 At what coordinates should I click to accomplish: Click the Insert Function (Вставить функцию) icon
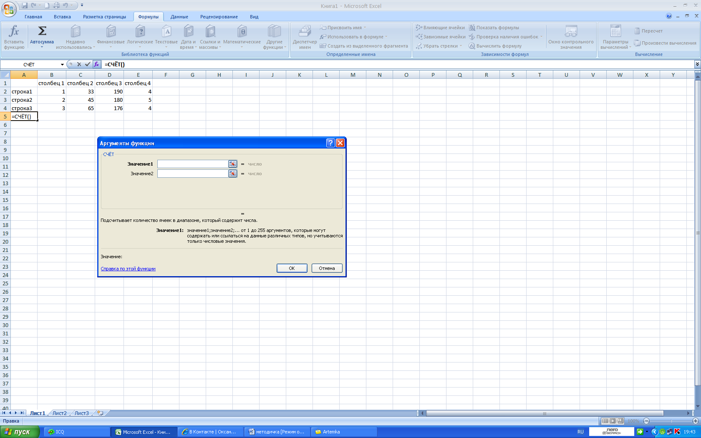pyautogui.click(x=14, y=37)
